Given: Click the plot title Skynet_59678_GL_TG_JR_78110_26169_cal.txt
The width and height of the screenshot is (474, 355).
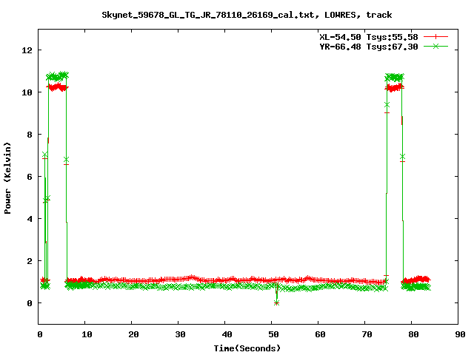Looking at the screenshot, I should (247, 15).
